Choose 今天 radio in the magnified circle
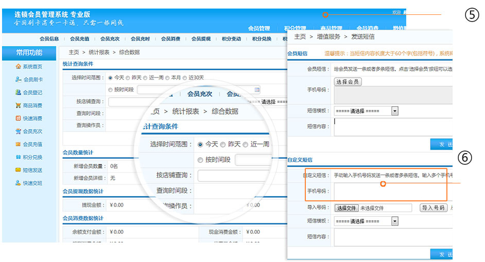The width and height of the screenshot is (485, 262). coord(200,144)
